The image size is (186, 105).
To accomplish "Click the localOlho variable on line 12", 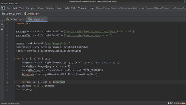I will [x=28, y=66].
